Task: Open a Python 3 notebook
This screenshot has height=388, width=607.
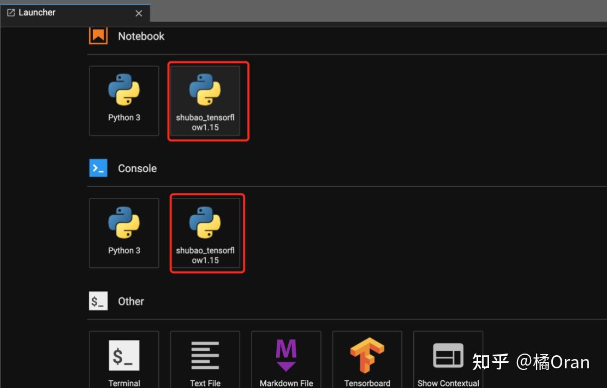Action: pyautogui.click(x=124, y=101)
